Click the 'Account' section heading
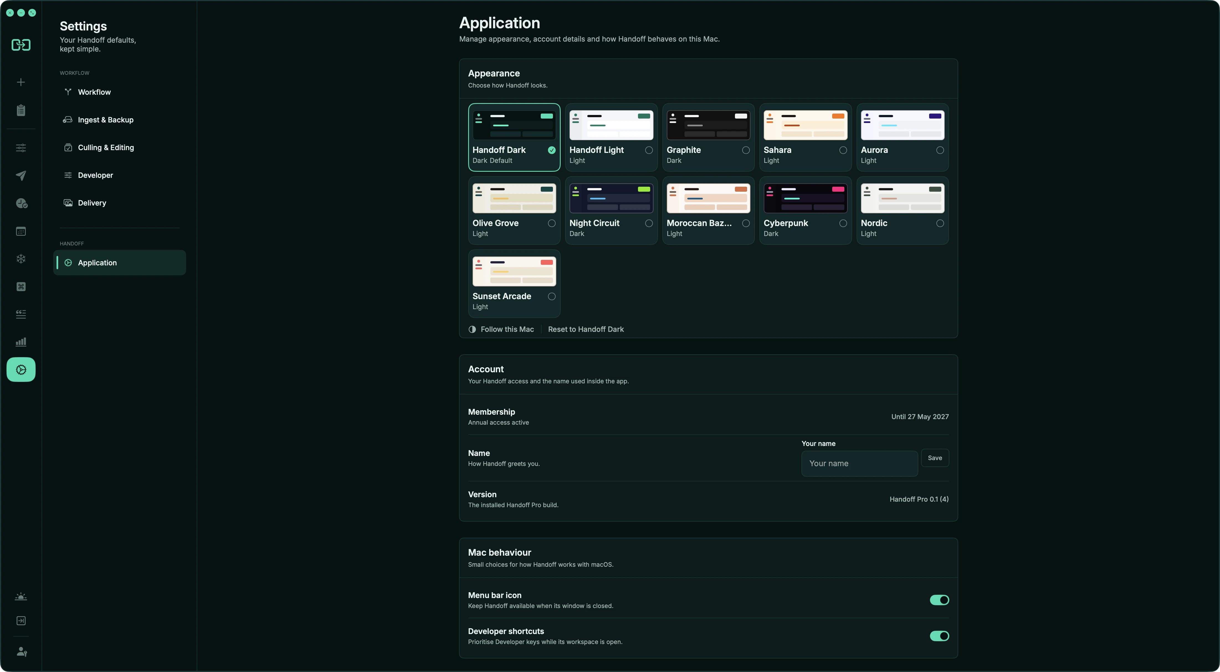This screenshot has height=672, width=1220. pos(485,370)
